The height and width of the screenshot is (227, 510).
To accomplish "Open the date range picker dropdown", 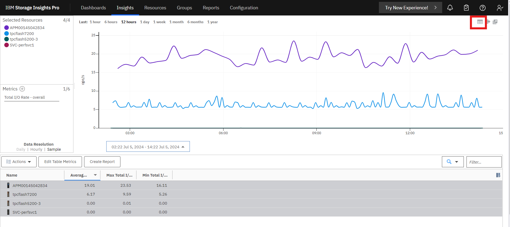I will click(x=148, y=147).
